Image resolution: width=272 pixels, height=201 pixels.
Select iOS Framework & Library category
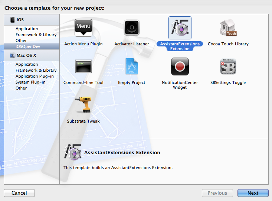pos(36,35)
